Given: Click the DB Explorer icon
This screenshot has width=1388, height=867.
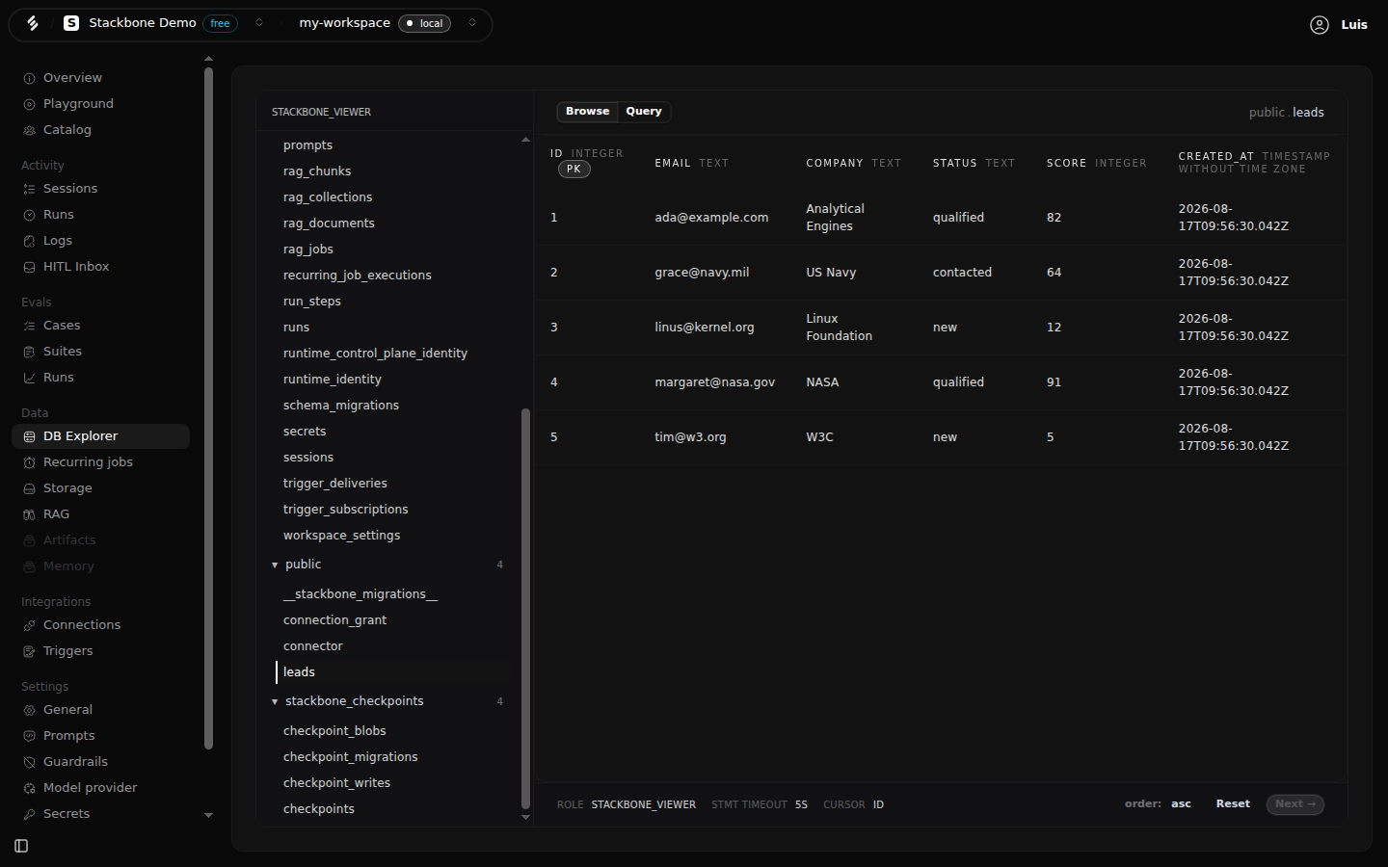Looking at the screenshot, I should [x=29, y=436].
